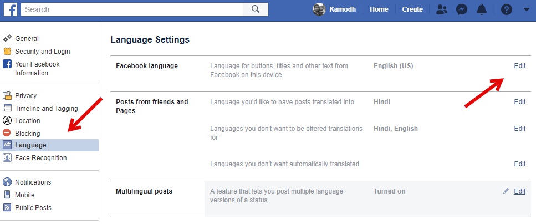Click the English (US) value
Screen dimensions: 536x224
[394, 65]
